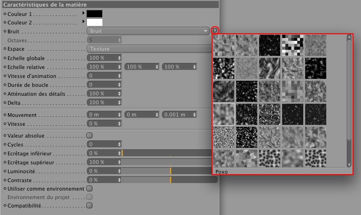Viewport: 361px width, 215px height.
Task: Pick the black-and-white blocky checker noise thumbnail
Action: point(291,46)
